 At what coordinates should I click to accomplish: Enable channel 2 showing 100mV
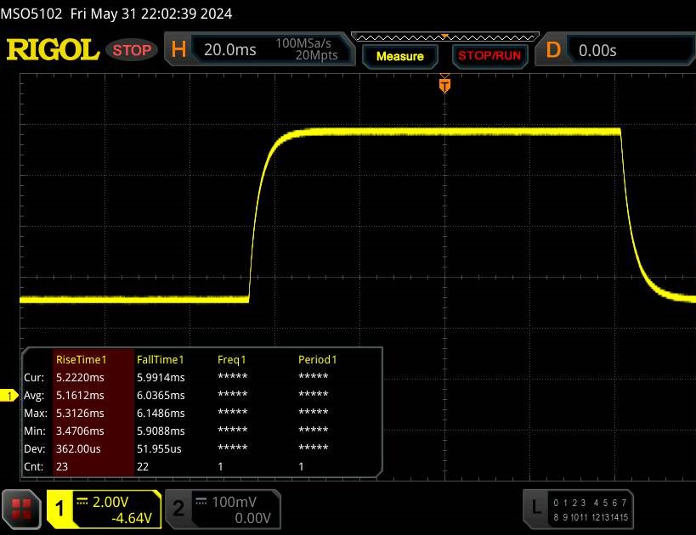point(218,509)
